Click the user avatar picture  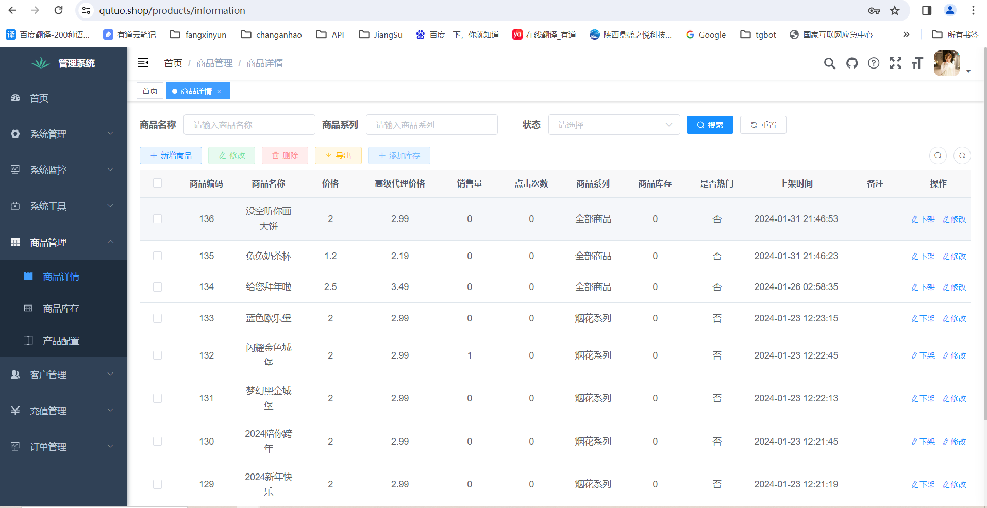(x=947, y=63)
